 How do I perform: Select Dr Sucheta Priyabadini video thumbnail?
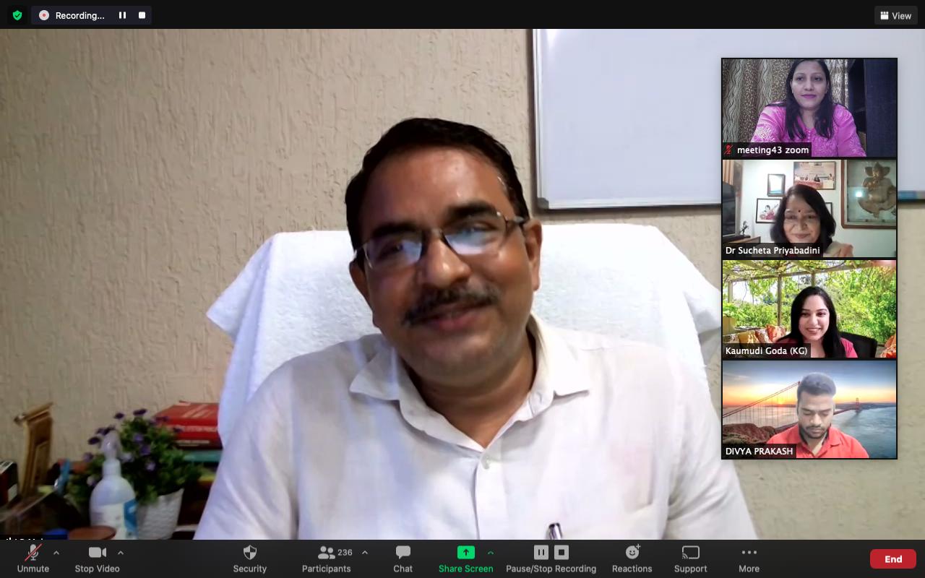point(809,209)
